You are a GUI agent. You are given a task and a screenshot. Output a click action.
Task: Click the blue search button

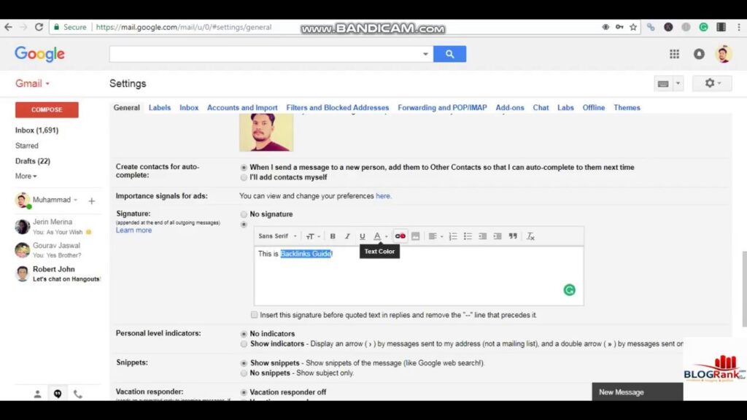tap(449, 54)
